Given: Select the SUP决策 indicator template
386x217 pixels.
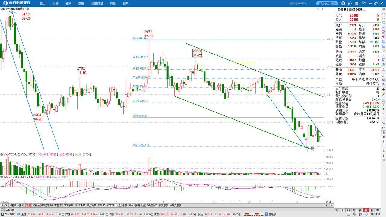Looking at the screenshot, I should 80,205.
